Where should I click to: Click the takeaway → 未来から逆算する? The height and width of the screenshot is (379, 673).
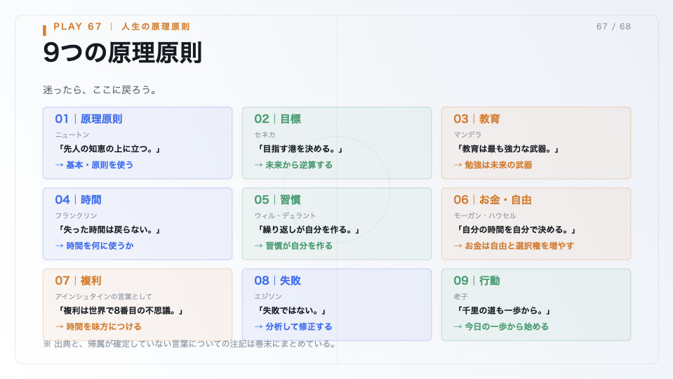pos(293,165)
